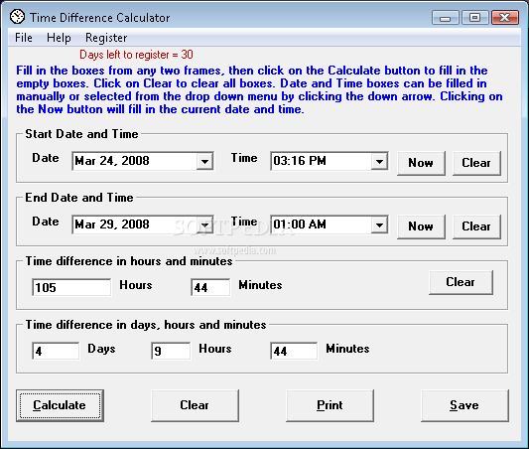Viewport: 529px width, 449px height.
Task: Expand the End Date dropdown arrow
Action: coord(204,224)
